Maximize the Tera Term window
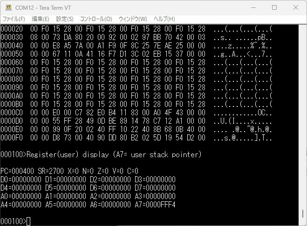 point(274,7)
